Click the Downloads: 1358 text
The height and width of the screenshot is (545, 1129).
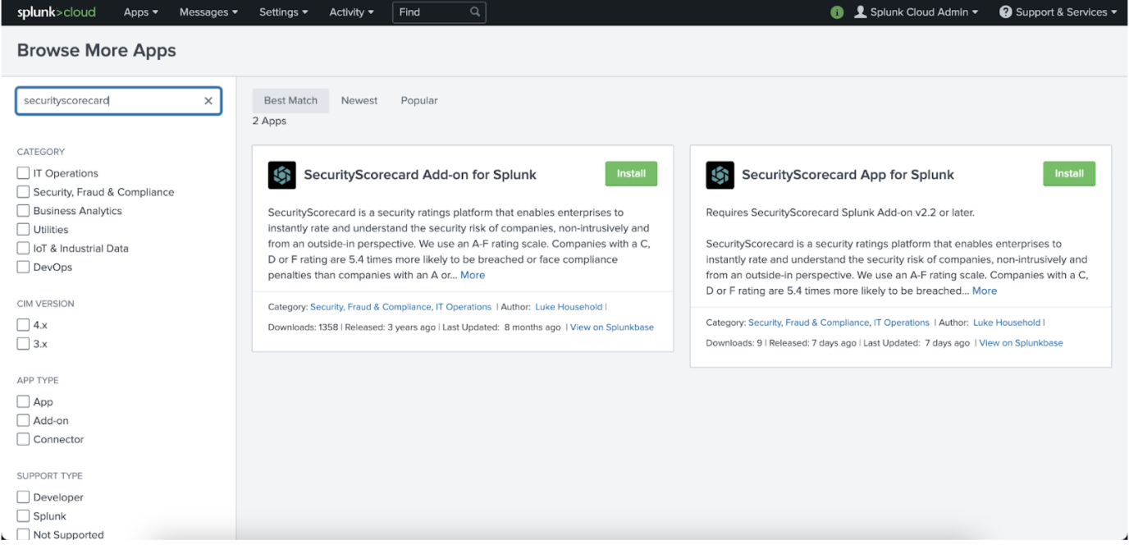click(304, 327)
